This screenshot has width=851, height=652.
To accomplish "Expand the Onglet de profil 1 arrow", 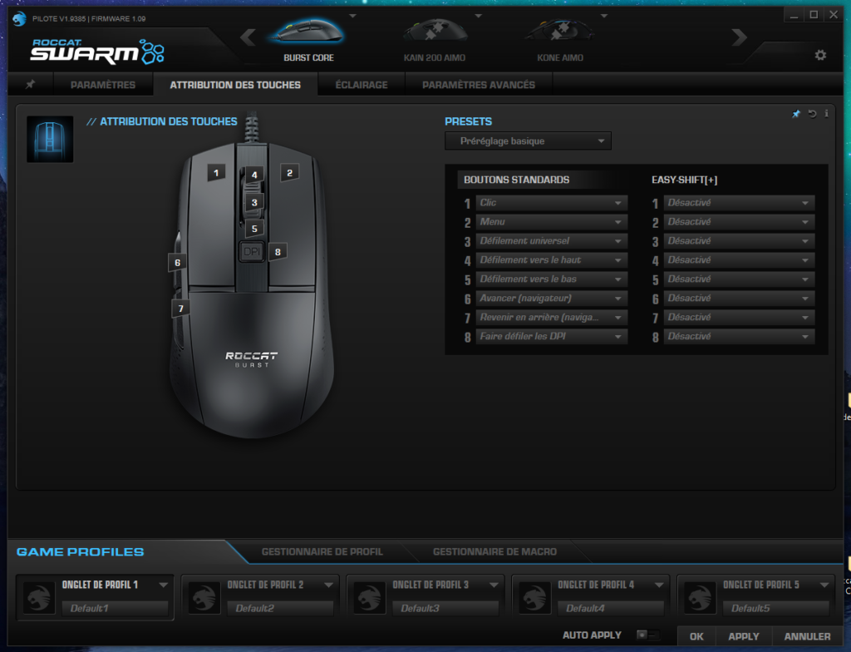I will point(163,585).
